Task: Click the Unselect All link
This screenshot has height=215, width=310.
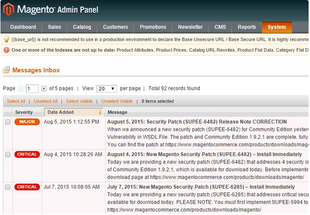Action: (x=45, y=101)
